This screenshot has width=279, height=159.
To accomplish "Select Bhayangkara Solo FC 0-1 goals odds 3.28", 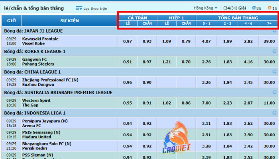I will point(206,146).
